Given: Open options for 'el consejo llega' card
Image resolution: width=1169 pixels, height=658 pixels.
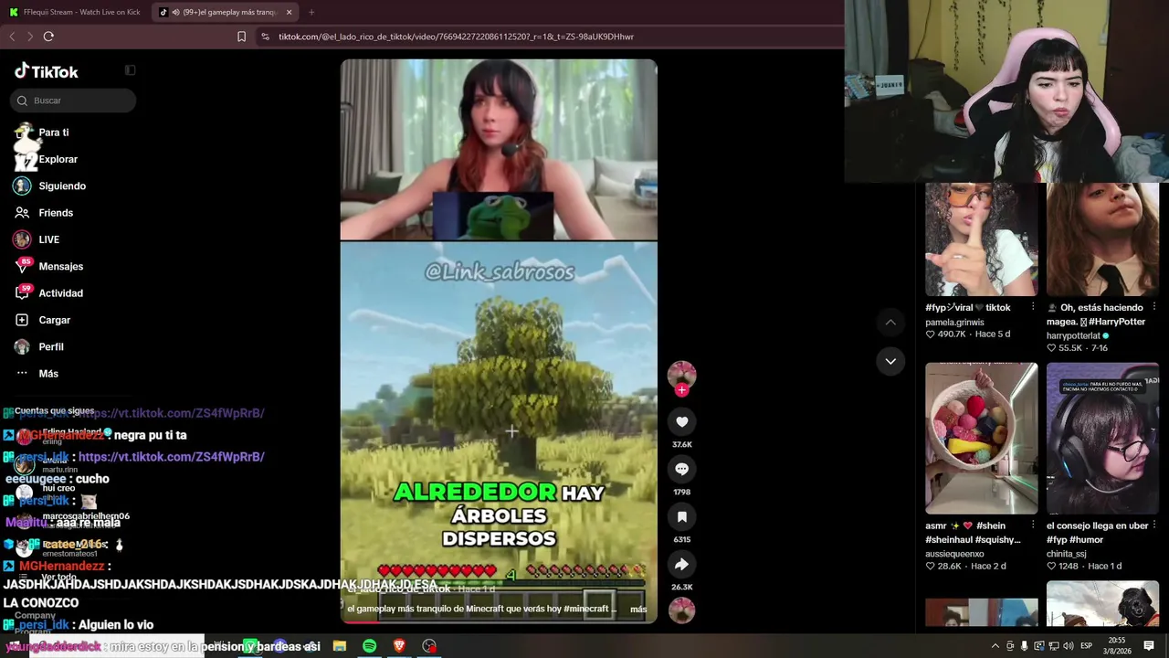Looking at the screenshot, I should (x=1154, y=525).
